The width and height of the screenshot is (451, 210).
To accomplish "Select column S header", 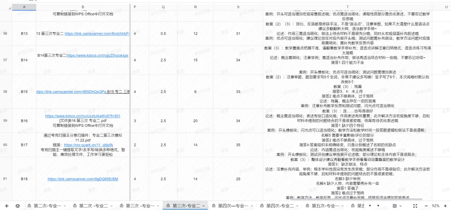I will point(238,7).
